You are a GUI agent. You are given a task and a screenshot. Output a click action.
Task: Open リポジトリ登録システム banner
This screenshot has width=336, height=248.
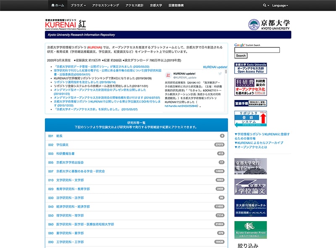[x=250, y=119]
